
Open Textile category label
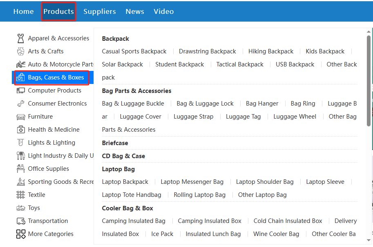pos(37,195)
